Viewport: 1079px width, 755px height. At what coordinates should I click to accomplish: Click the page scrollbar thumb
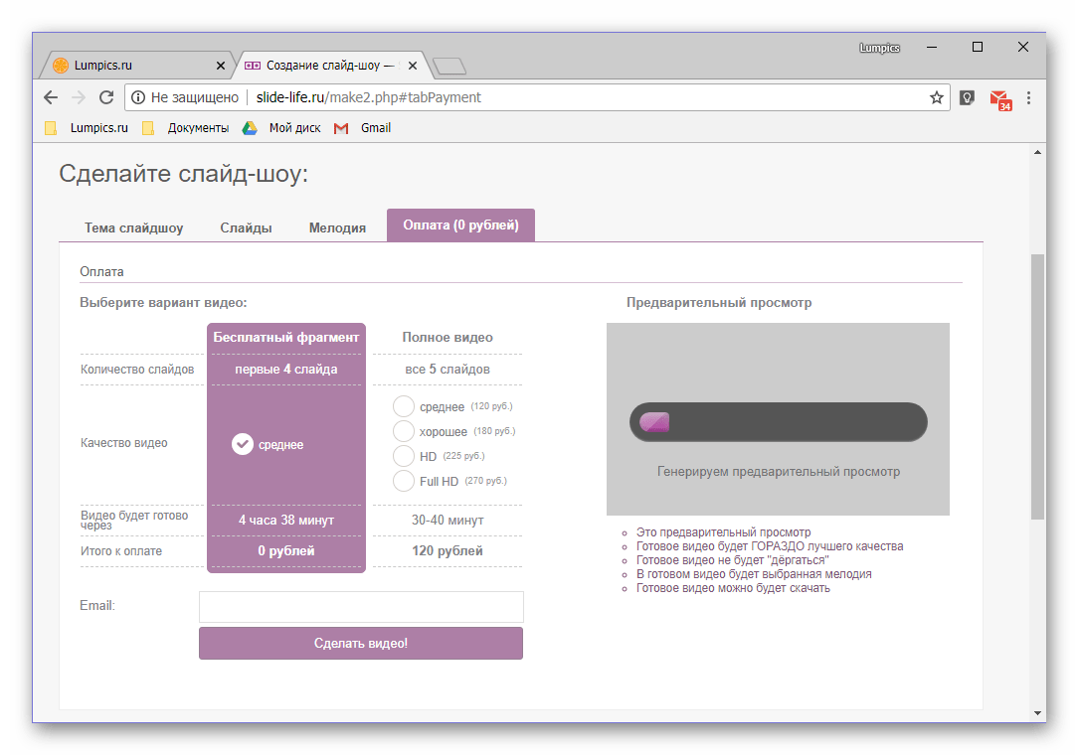tap(1037, 386)
